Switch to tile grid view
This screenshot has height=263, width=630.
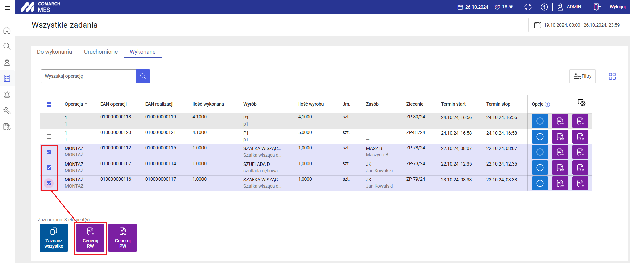point(612,76)
